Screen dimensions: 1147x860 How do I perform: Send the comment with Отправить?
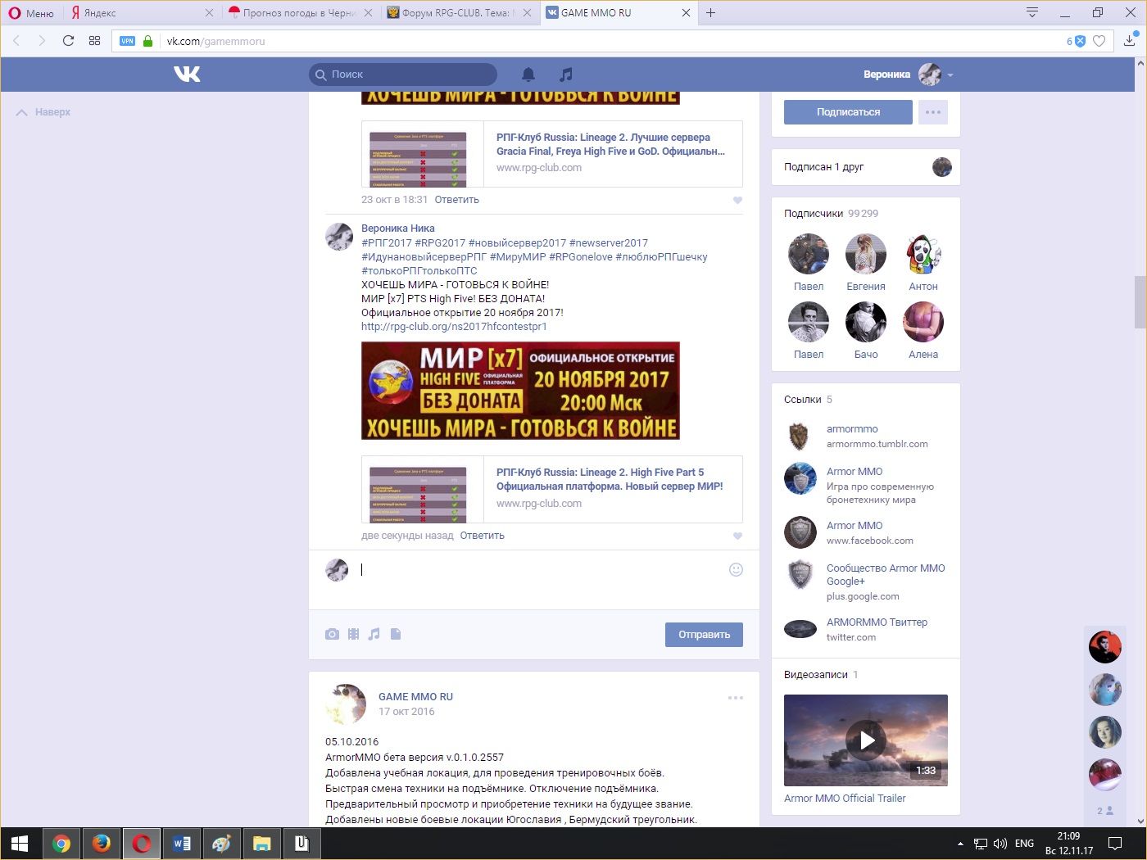[704, 635]
